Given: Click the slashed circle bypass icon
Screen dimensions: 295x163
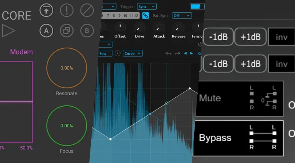Looking at the screenshot, I should click(87, 10).
